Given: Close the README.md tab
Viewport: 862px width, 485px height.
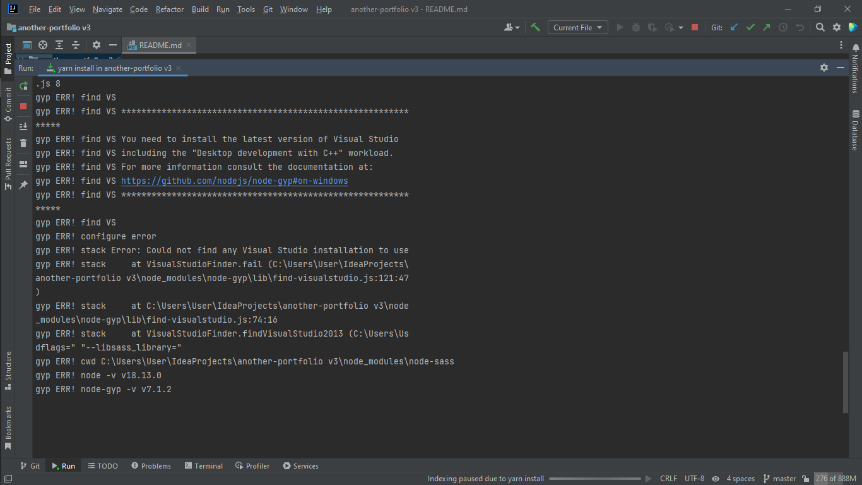Looking at the screenshot, I should (189, 45).
